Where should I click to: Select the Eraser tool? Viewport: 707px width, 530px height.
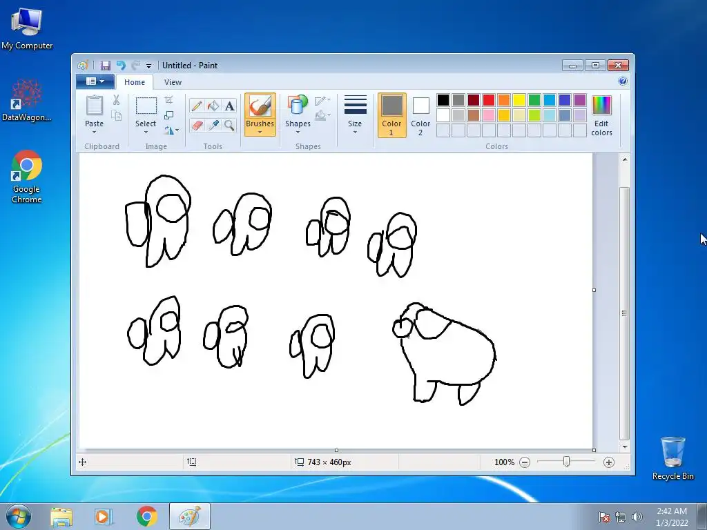click(x=197, y=125)
